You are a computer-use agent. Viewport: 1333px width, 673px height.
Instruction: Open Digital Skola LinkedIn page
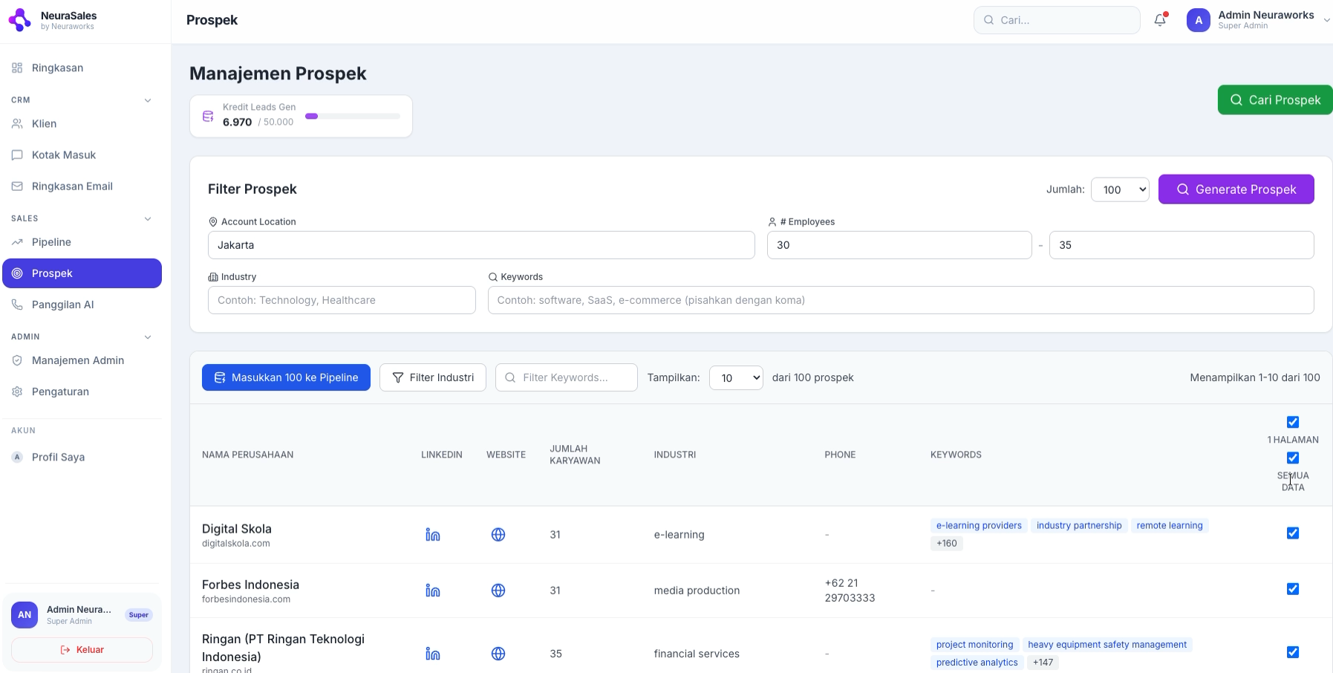(x=433, y=535)
